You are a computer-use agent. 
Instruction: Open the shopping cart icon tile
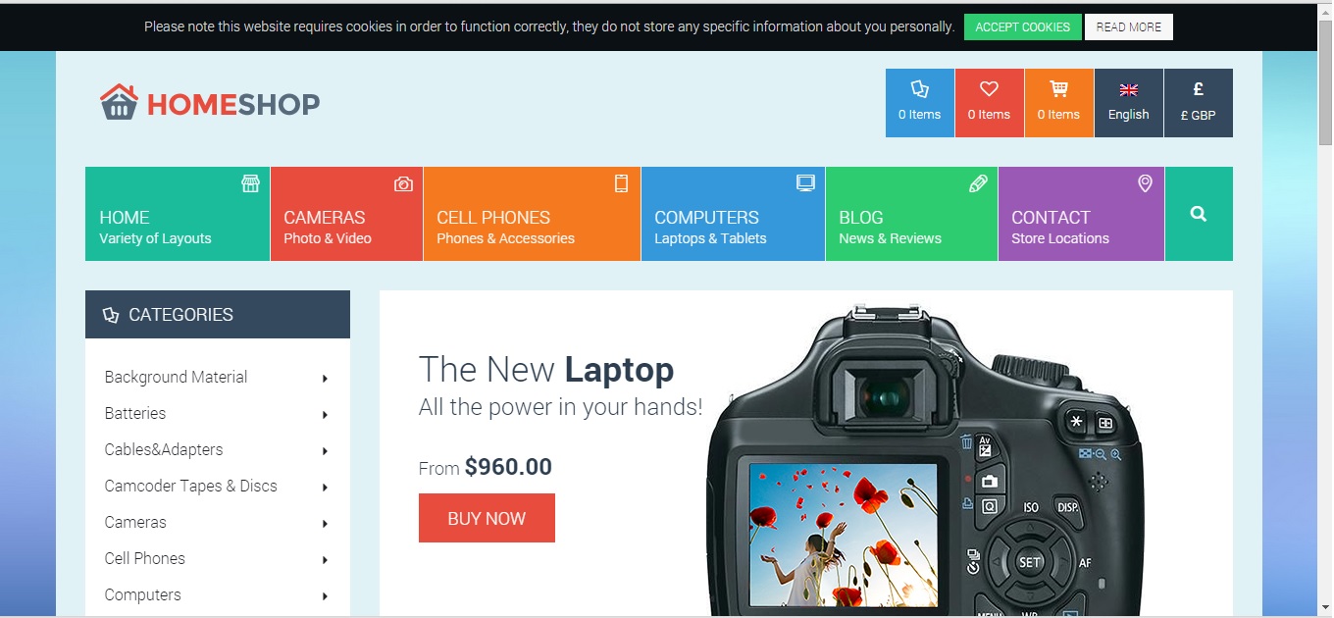point(1059,103)
